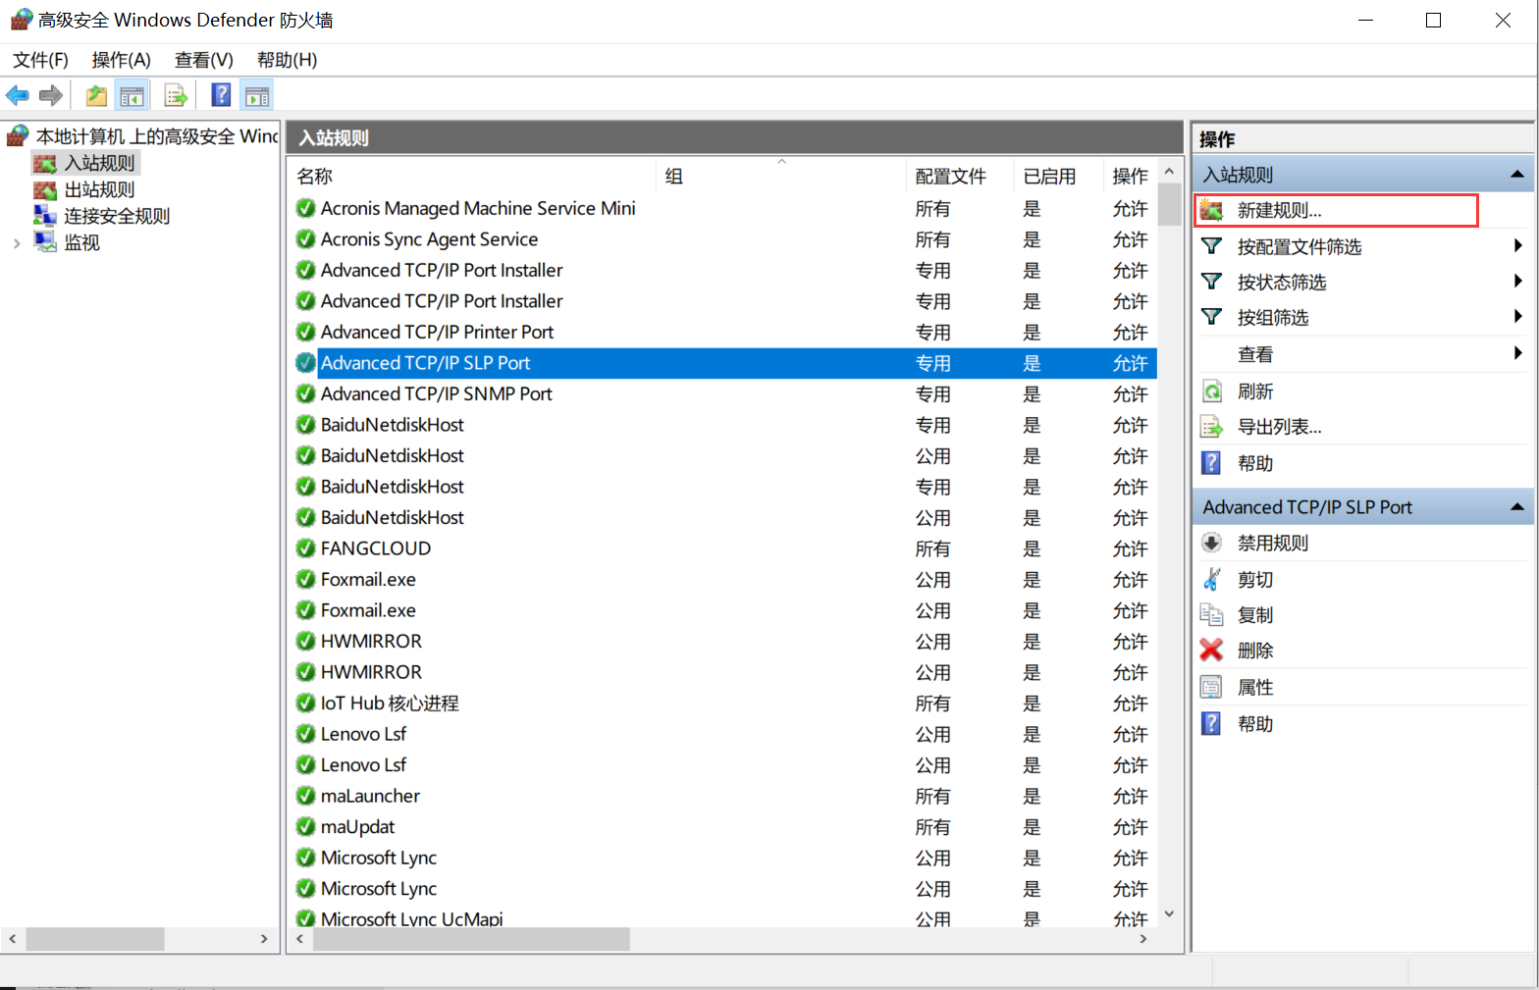Go back with the toolbar back arrow

[17, 95]
